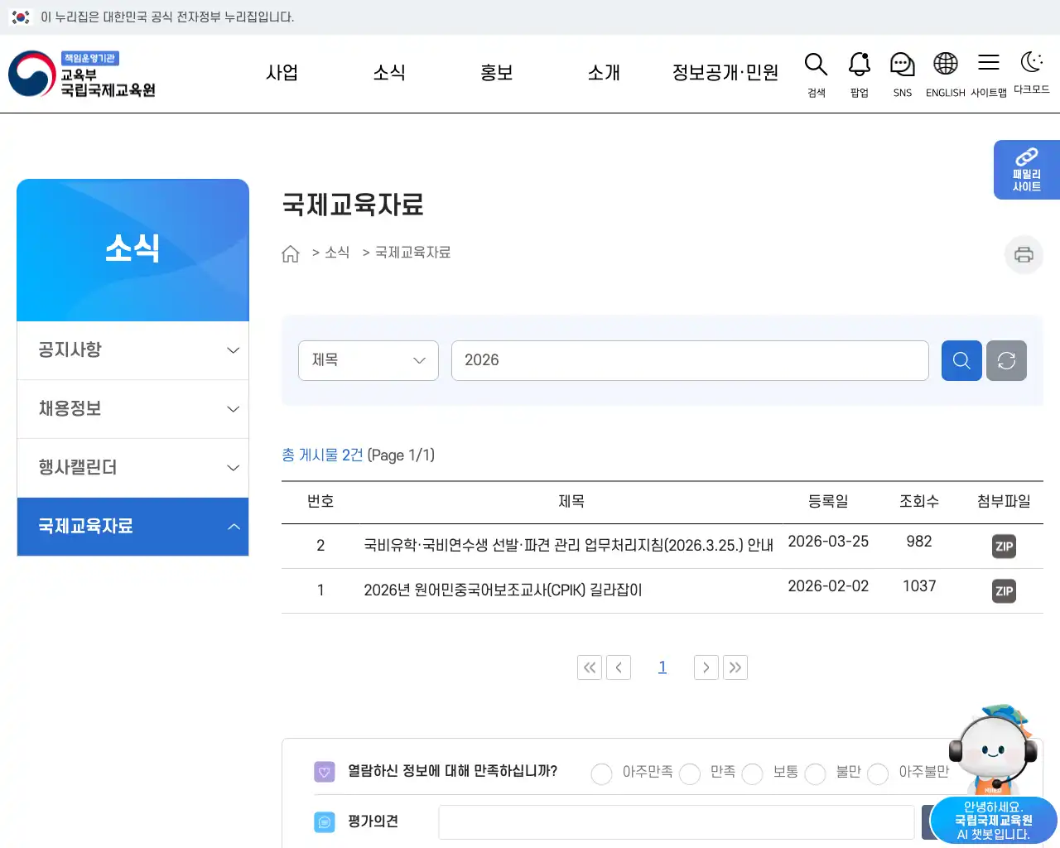The image size is (1060, 848).
Task: Go to next page arrow
Action: (706, 667)
